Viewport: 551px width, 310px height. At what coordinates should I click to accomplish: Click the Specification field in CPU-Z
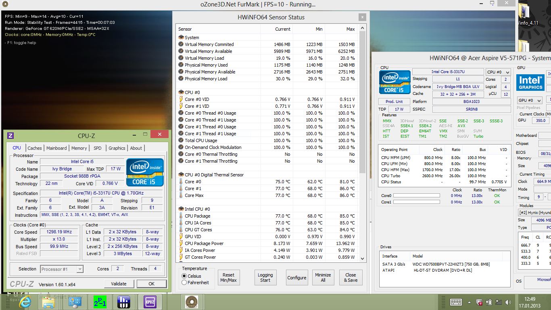tap(101, 193)
